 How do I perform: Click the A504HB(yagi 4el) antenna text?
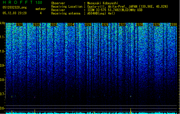(101, 13)
